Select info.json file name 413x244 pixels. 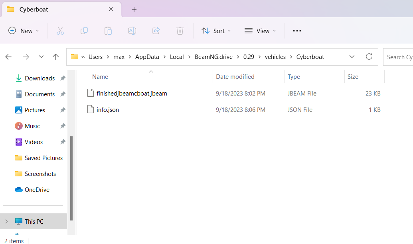(107, 109)
